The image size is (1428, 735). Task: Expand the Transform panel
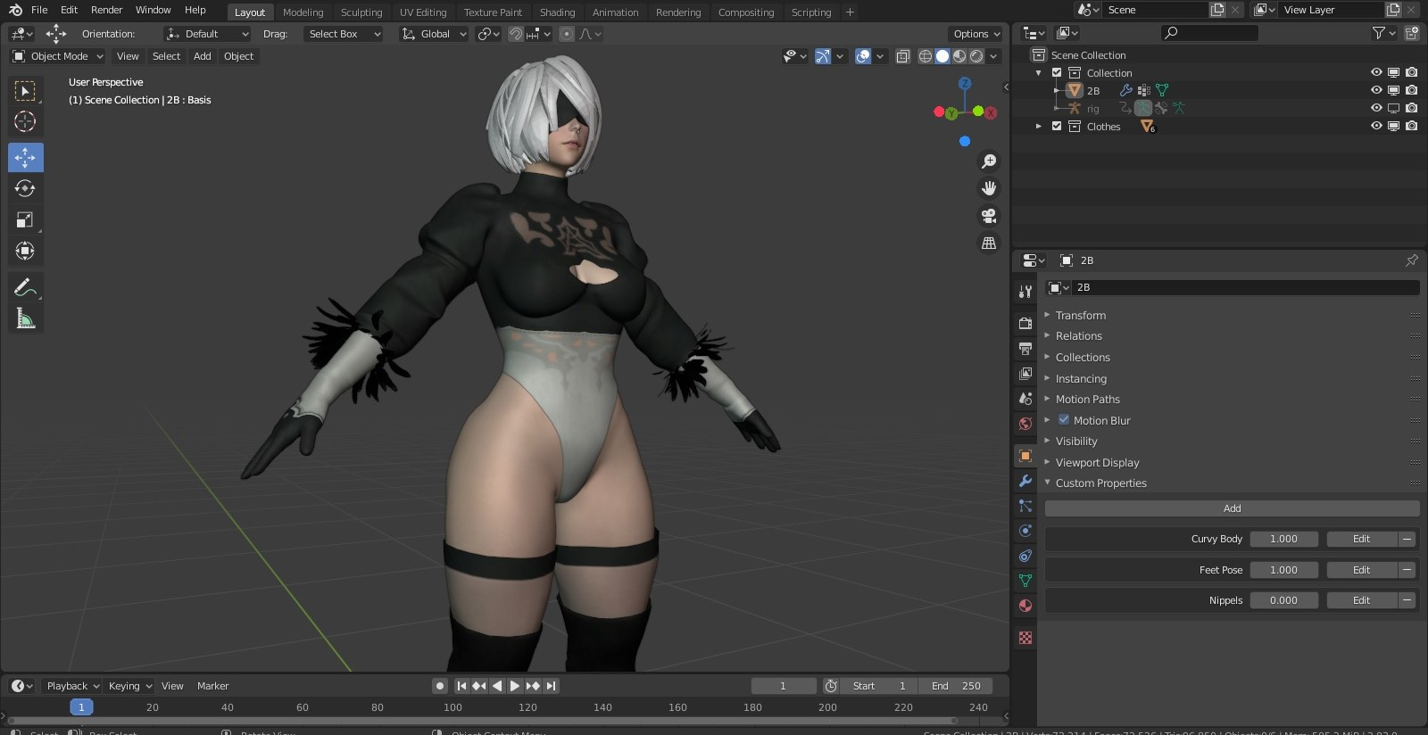1080,315
